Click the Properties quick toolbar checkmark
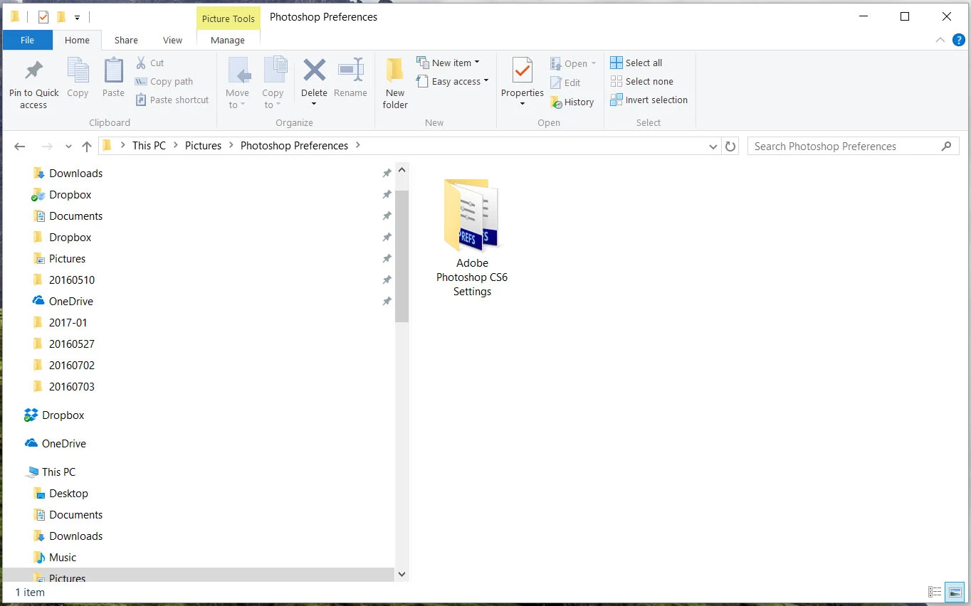971x606 pixels. 43,17
